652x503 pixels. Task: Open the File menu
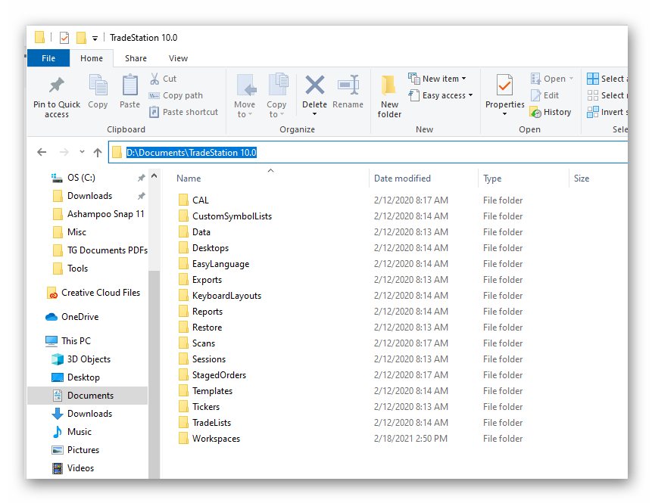(48, 58)
